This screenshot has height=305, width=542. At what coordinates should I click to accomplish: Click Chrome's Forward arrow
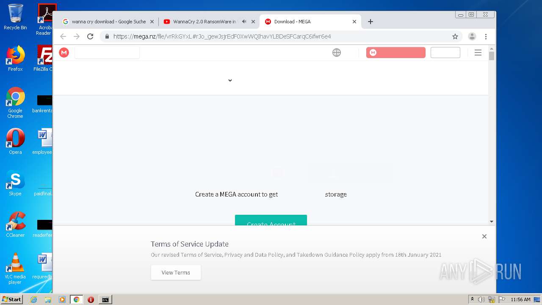77,36
